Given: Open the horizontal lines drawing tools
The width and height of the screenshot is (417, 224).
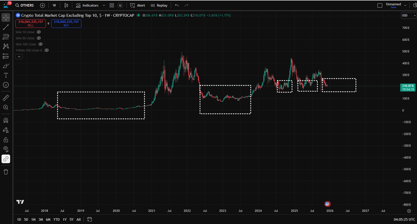Looking at the screenshot, I should [x=6, y=37].
